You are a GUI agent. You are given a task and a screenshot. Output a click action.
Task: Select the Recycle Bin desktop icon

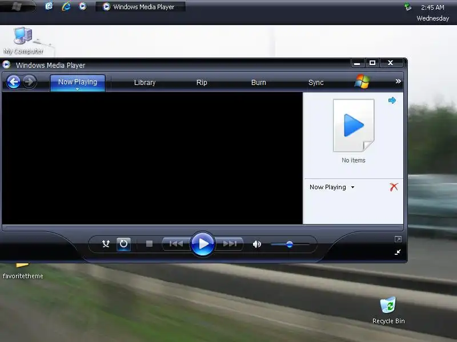(388, 310)
